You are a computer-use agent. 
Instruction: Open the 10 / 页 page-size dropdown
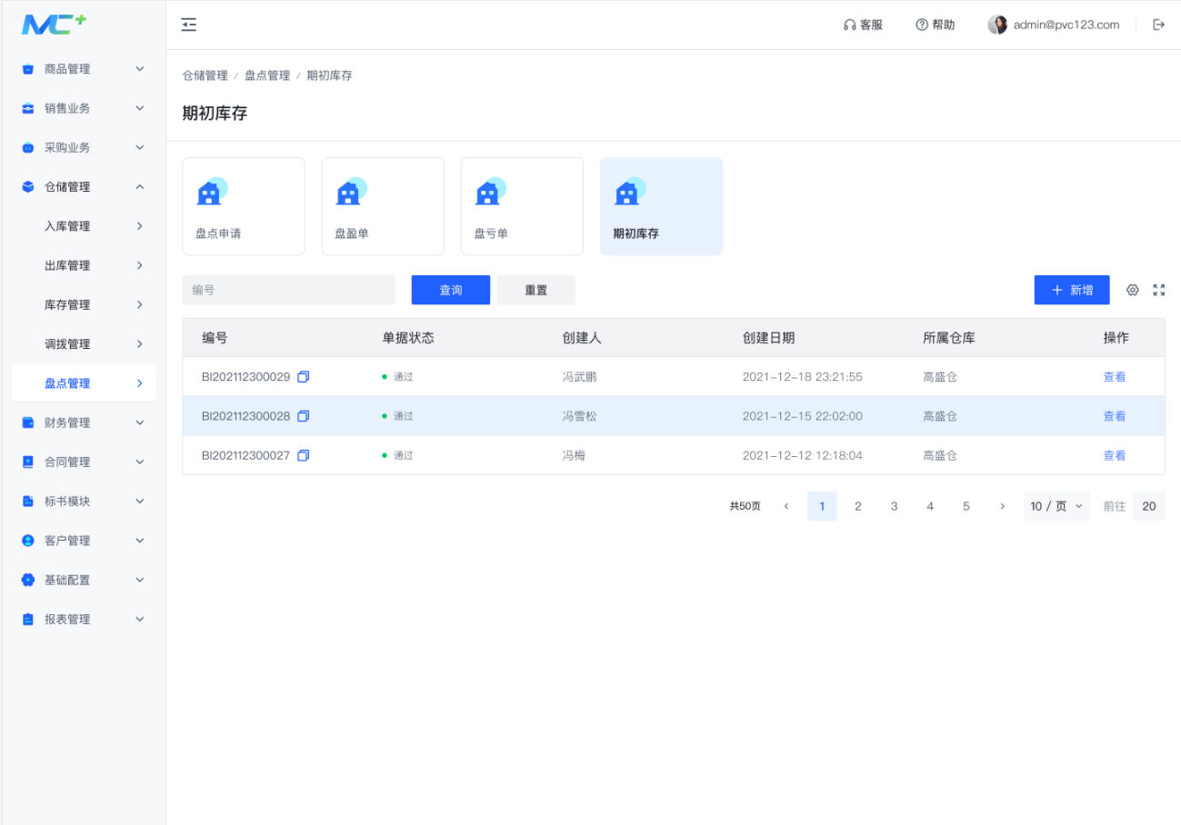coord(1056,506)
